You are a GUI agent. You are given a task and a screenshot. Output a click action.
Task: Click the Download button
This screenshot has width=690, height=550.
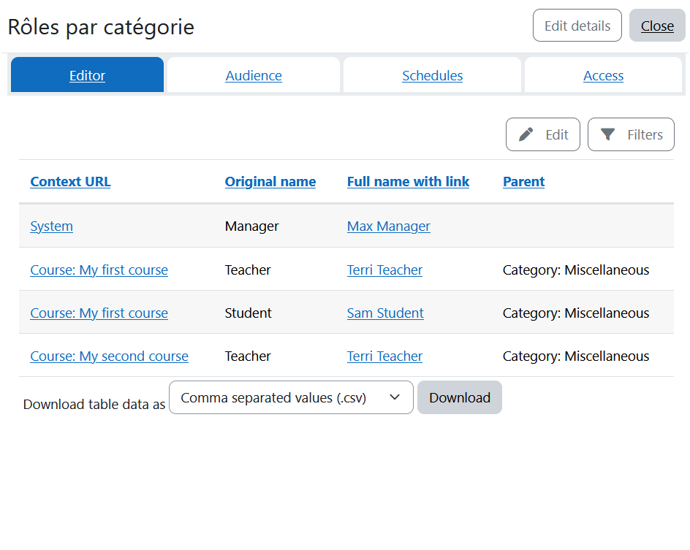pyautogui.click(x=459, y=397)
